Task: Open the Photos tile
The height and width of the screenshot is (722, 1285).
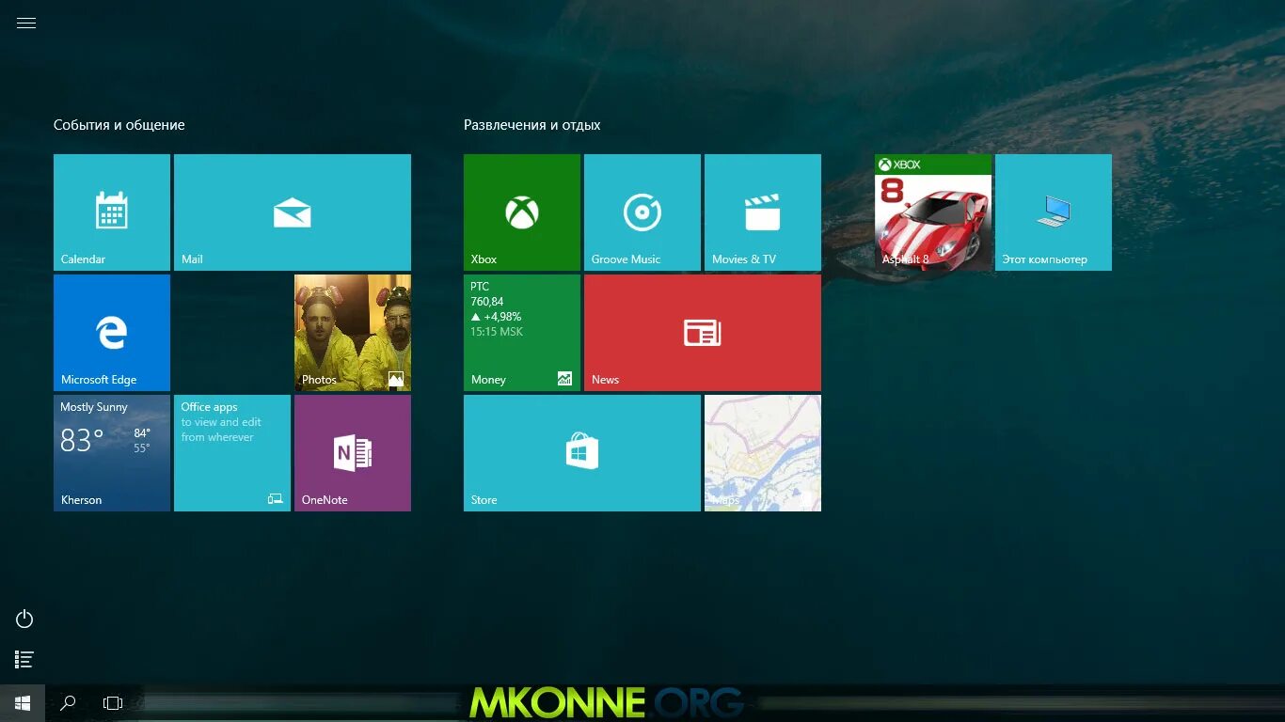Action: pyautogui.click(x=353, y=333)
